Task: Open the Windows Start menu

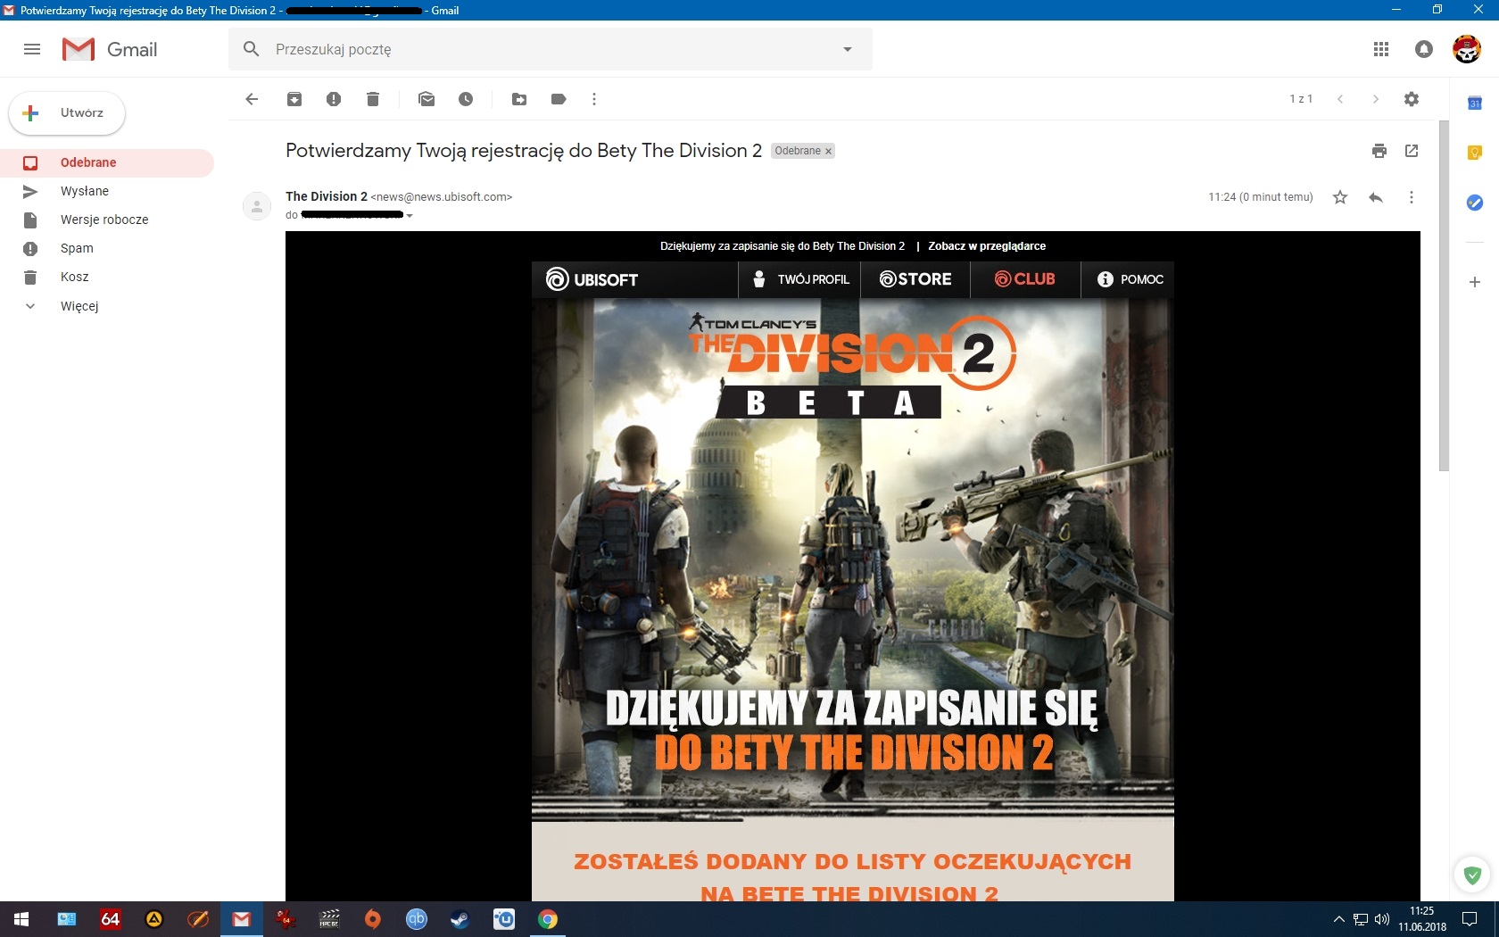Action: 21,919
